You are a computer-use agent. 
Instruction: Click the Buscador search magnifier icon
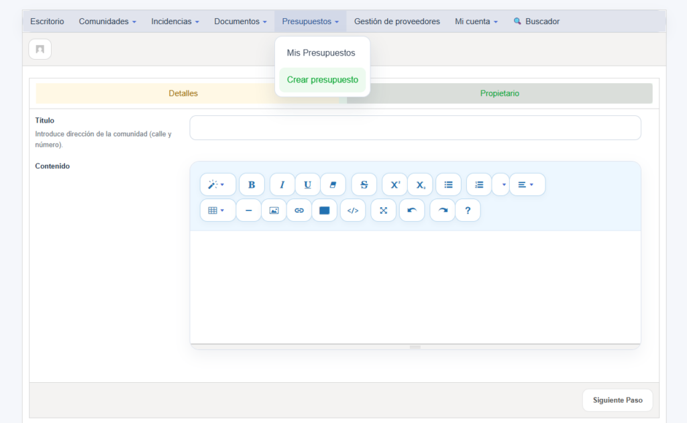tap(517, 21)
